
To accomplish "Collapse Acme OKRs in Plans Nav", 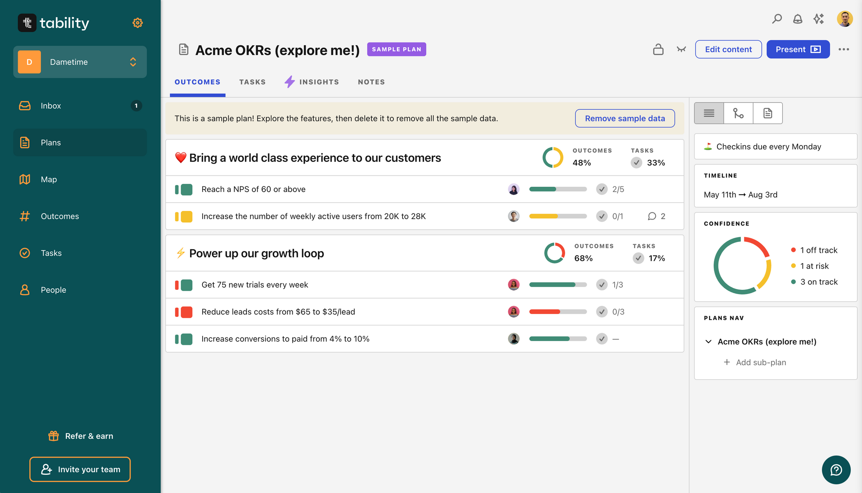I will [708, 342].
